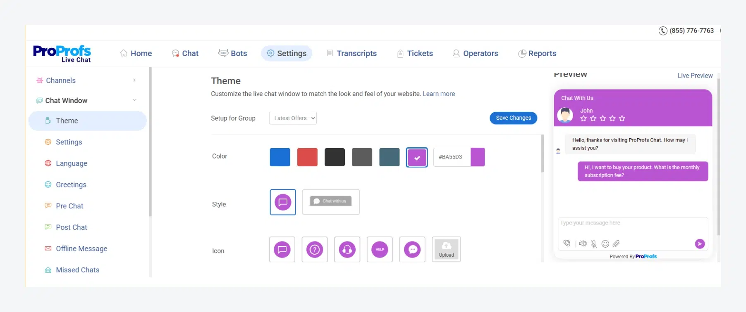Image resolution: width=746 pixels, height=312 pixels.
Task: Open the custom color picker swatch
Action: 478,157
